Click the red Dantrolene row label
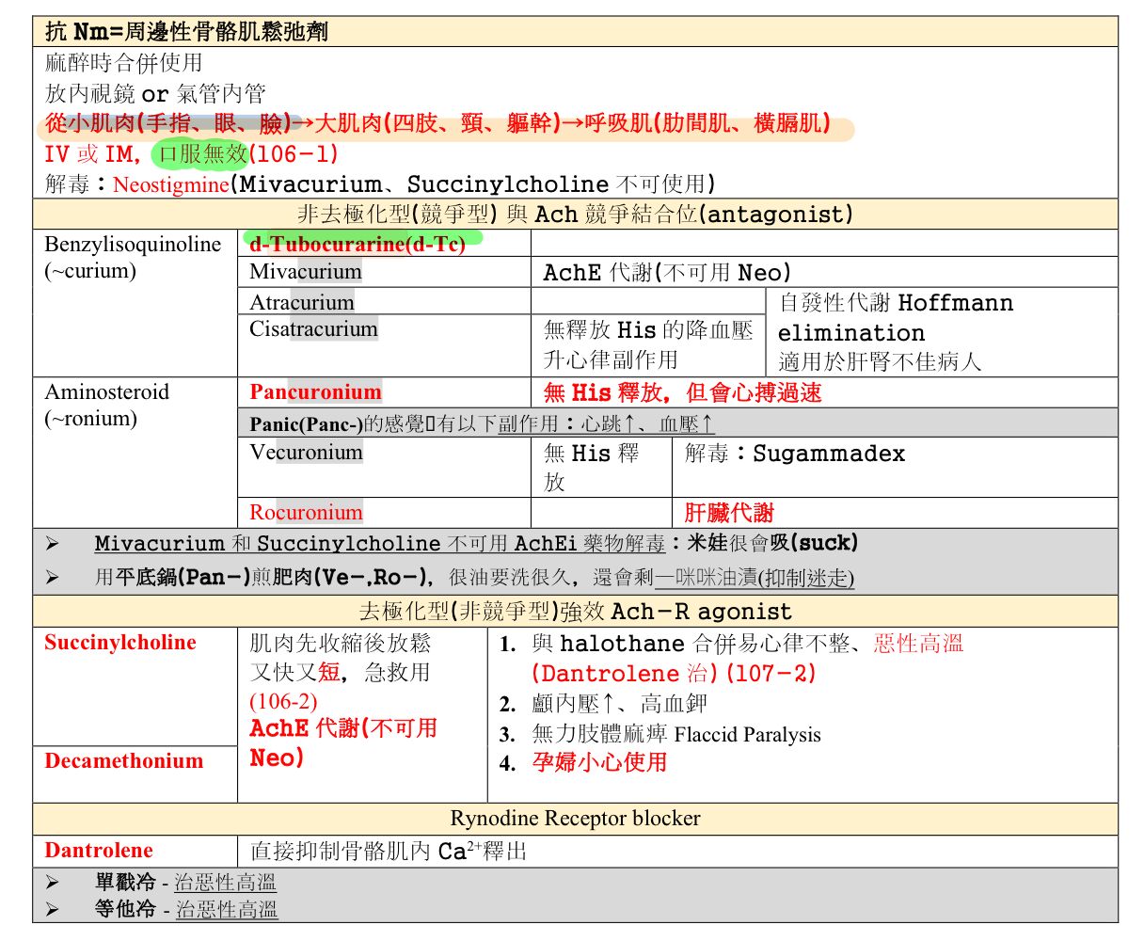Screen dimensions: 1144x941 tap(99, 851)
